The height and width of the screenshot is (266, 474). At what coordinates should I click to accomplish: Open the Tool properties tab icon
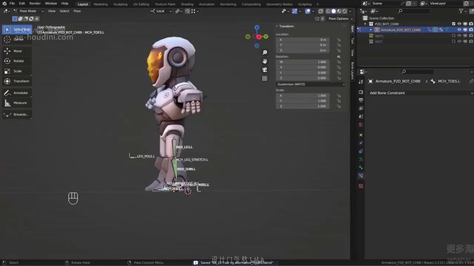pos(361,82)
